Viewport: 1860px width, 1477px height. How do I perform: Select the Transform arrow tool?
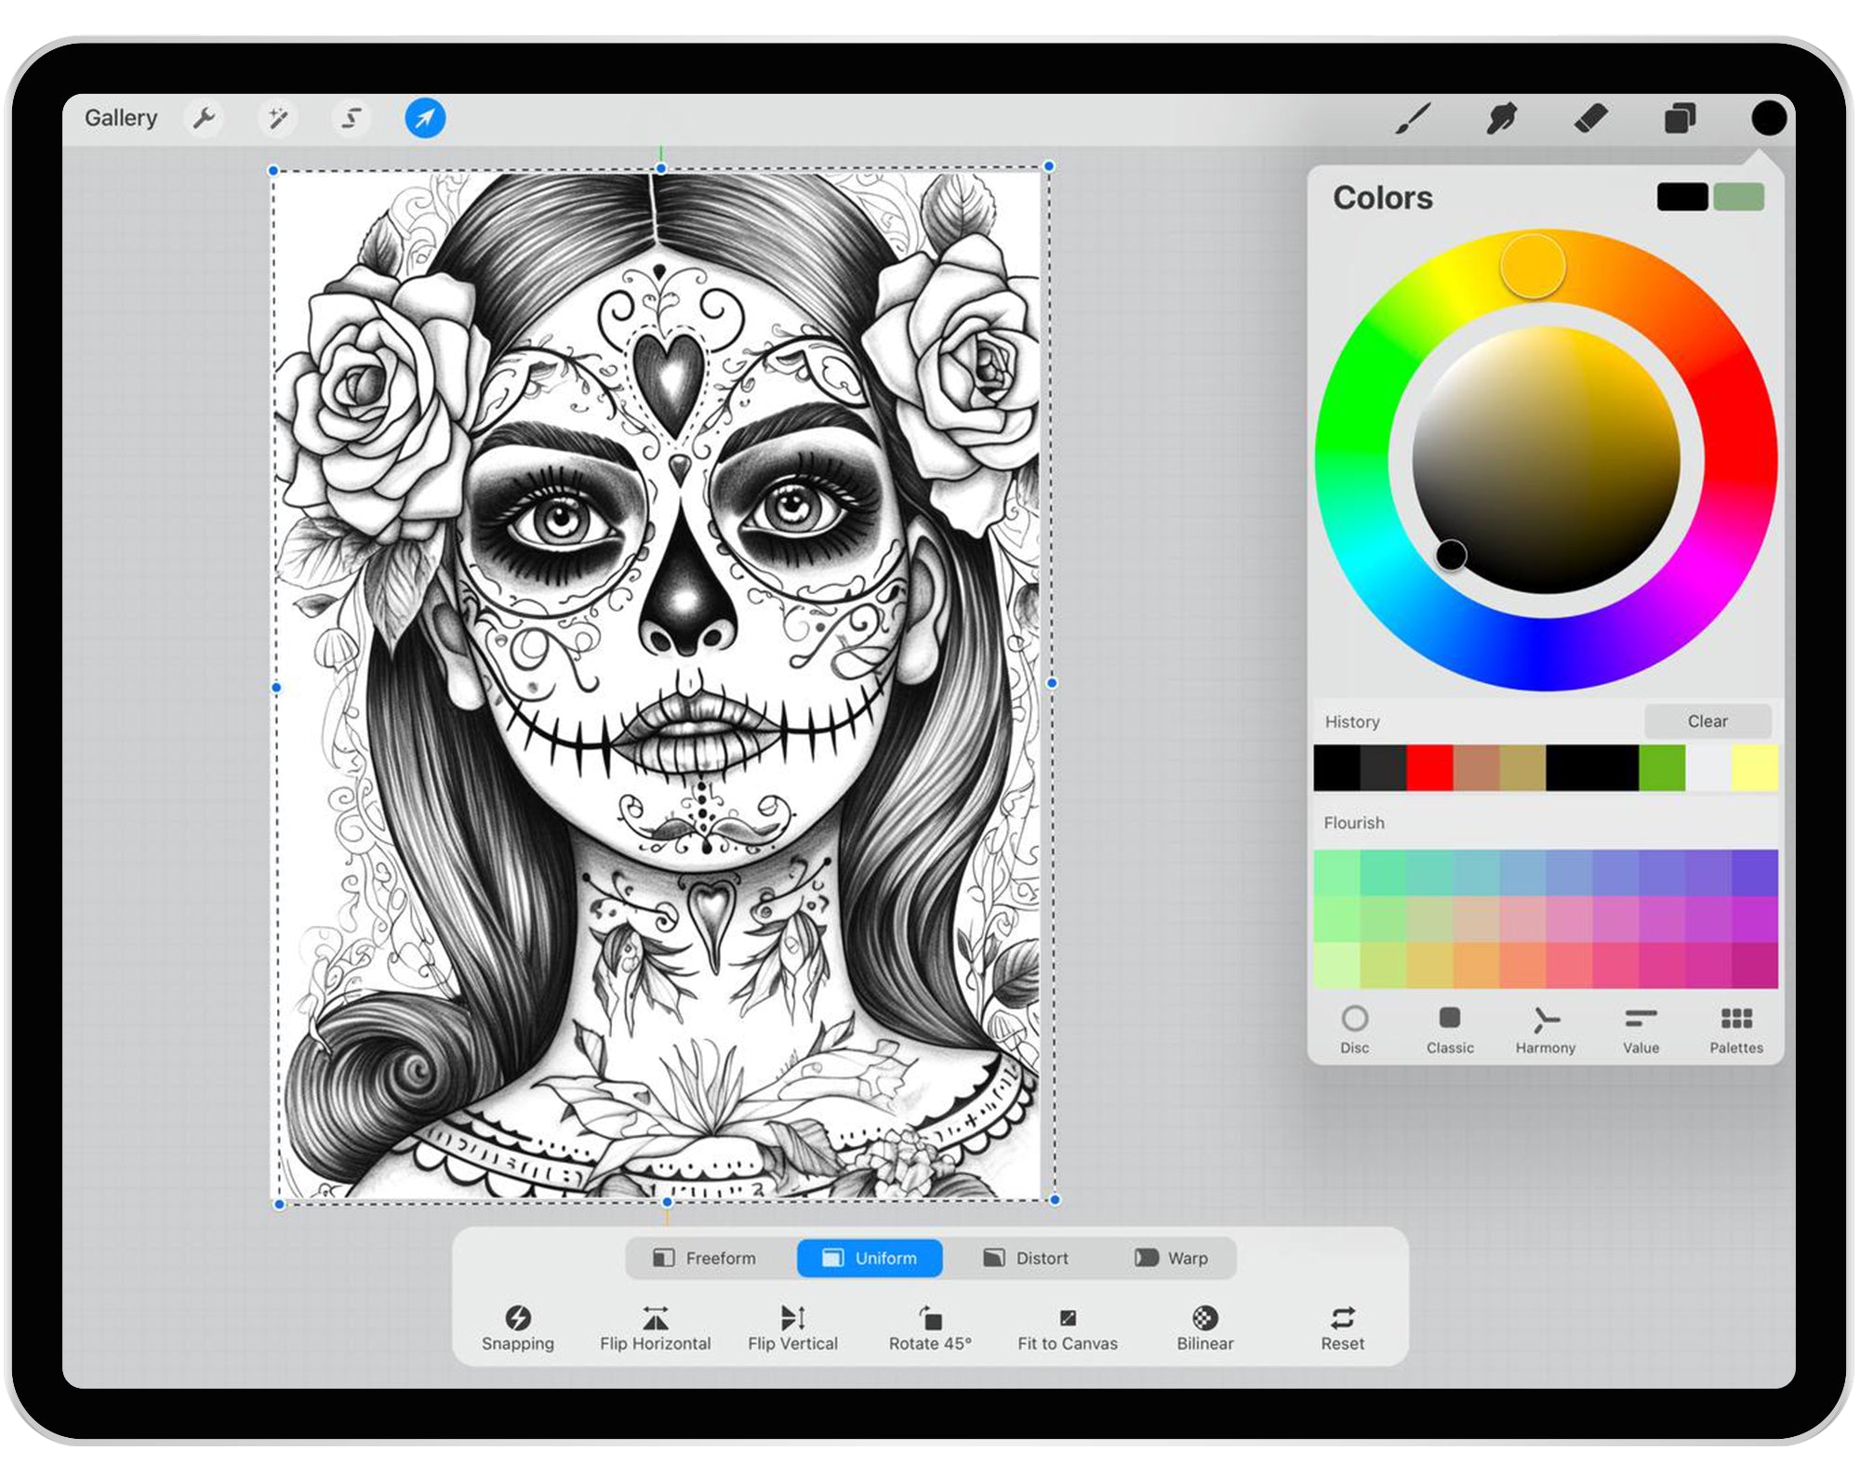(425, 118)
